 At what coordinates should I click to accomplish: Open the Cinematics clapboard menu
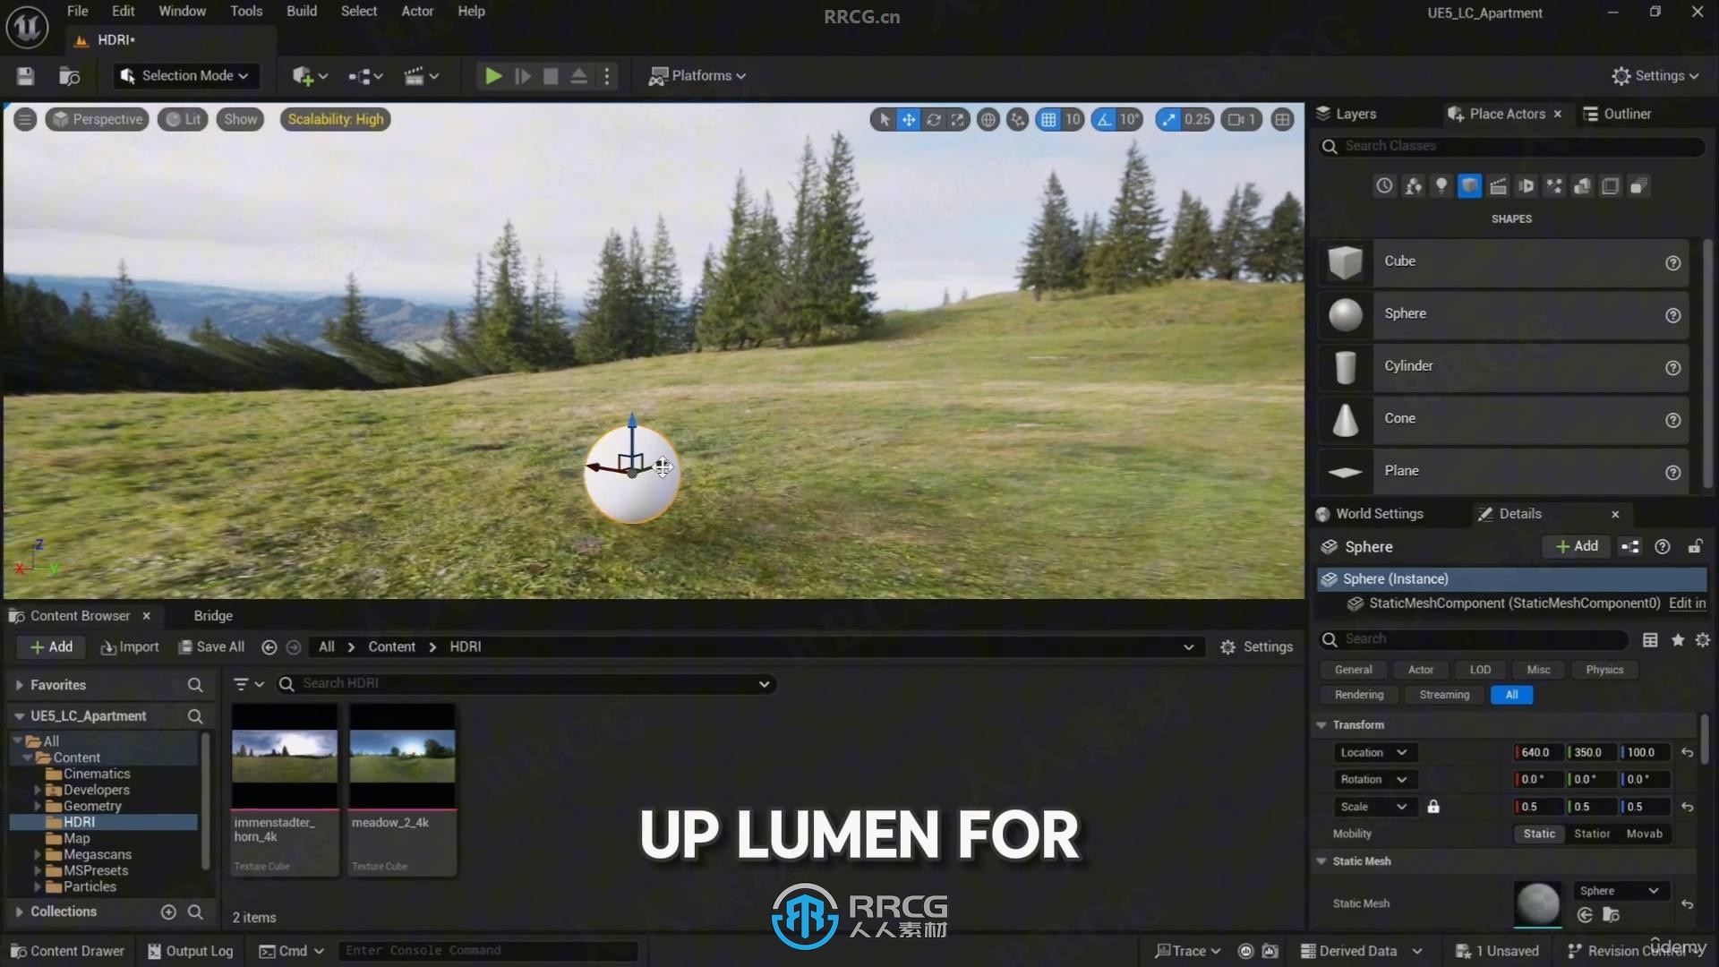pos(421,76)
